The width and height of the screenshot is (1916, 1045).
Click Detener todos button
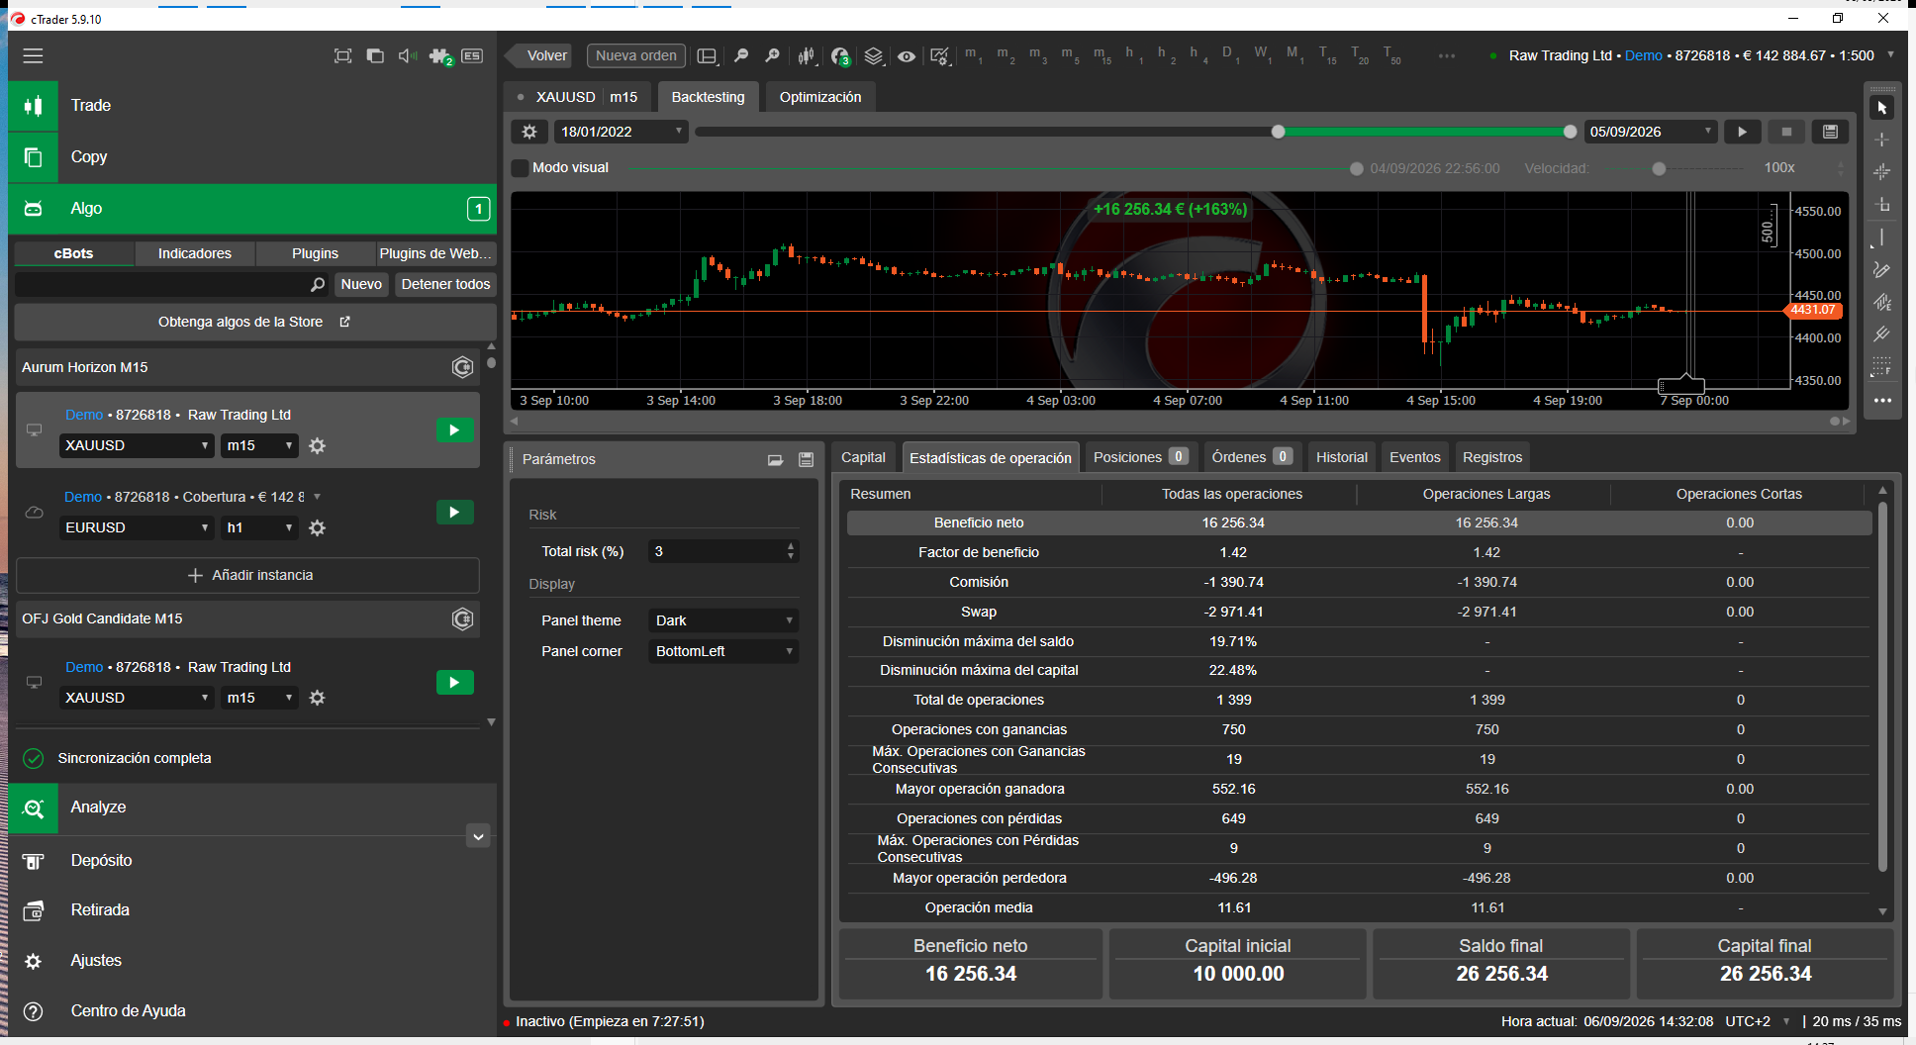[x=445, y=285]
